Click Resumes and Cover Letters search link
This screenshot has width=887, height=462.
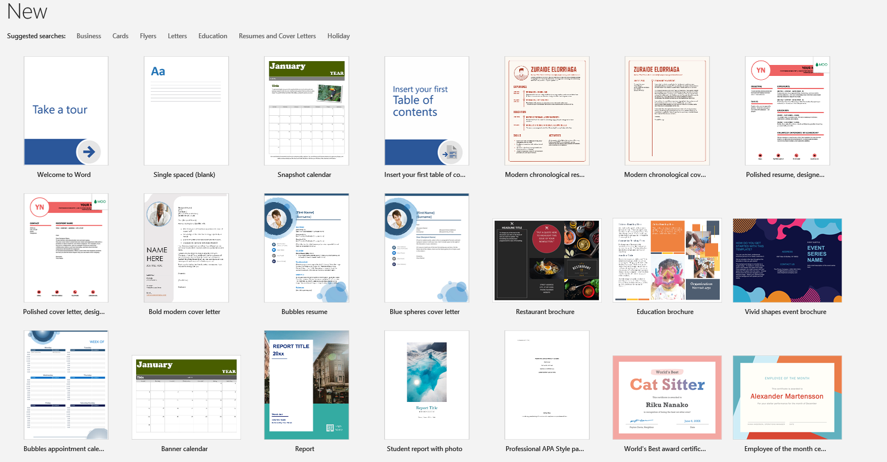pyautogui.click(x=277, y=36)
